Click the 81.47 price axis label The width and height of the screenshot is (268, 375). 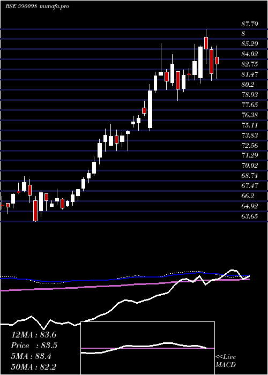point(250,74)
